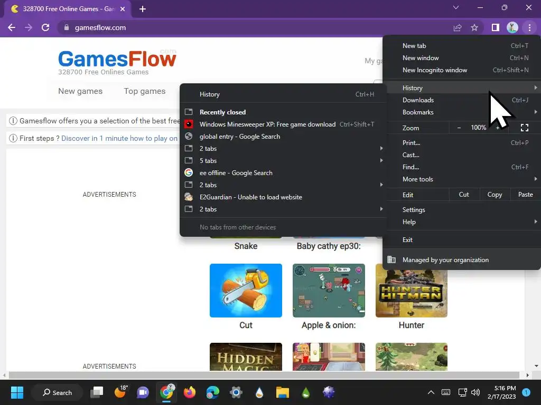The image size is (541, 405).
Task: Select New window menu item
Action: click(462, 58)
